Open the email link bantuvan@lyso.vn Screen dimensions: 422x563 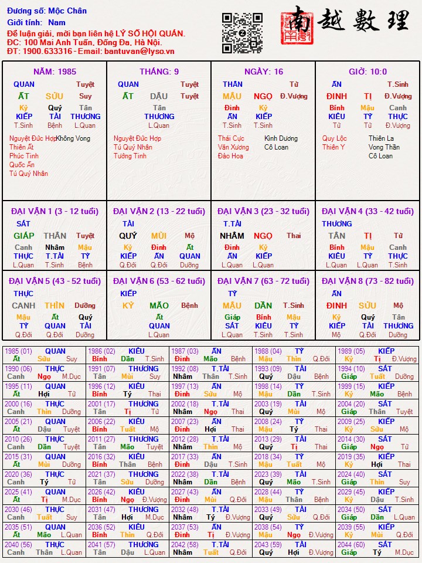[139, 51]
